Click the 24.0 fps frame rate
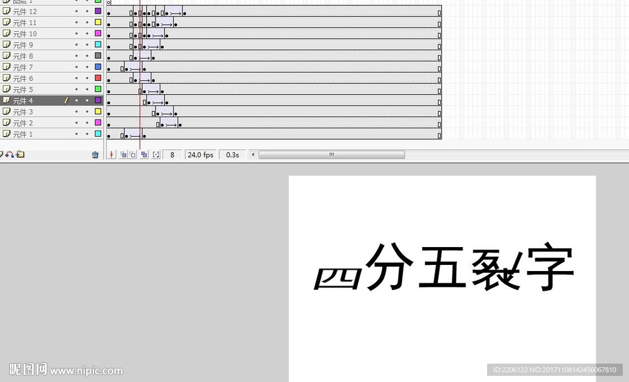This screenshot has width=629, height=382. pyautogui.click(x=201, y=155)
